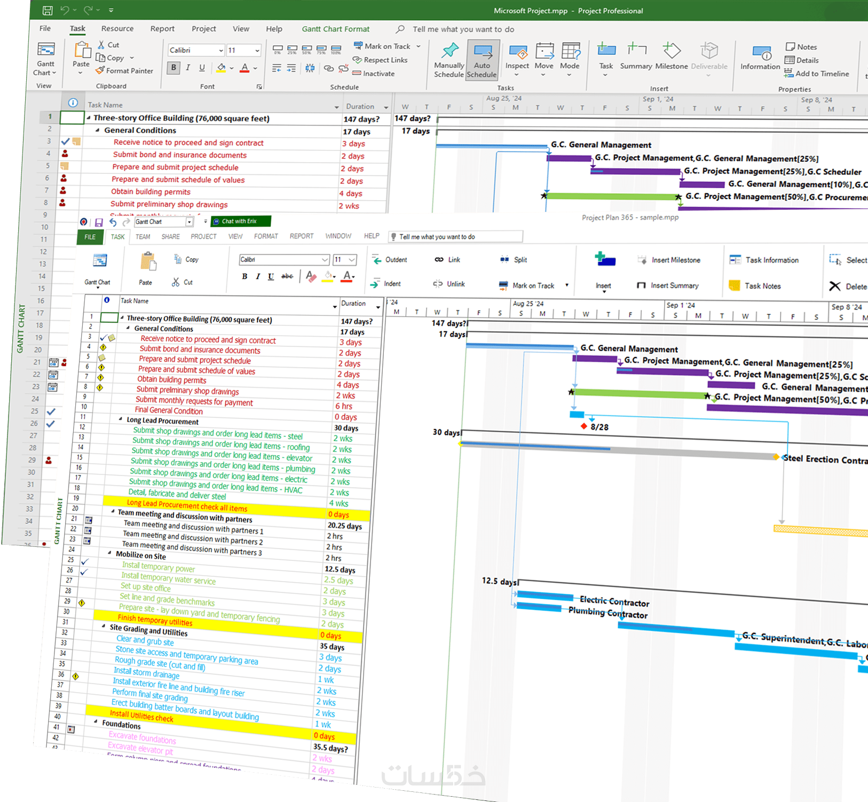Viewport: 868px width, 802px height.
Task: Click Task Information in Project Plan 365
Action: (764, 260)
